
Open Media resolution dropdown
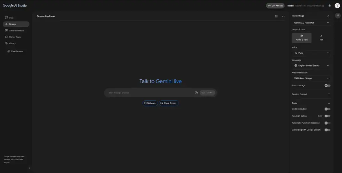tap(311, 78)
